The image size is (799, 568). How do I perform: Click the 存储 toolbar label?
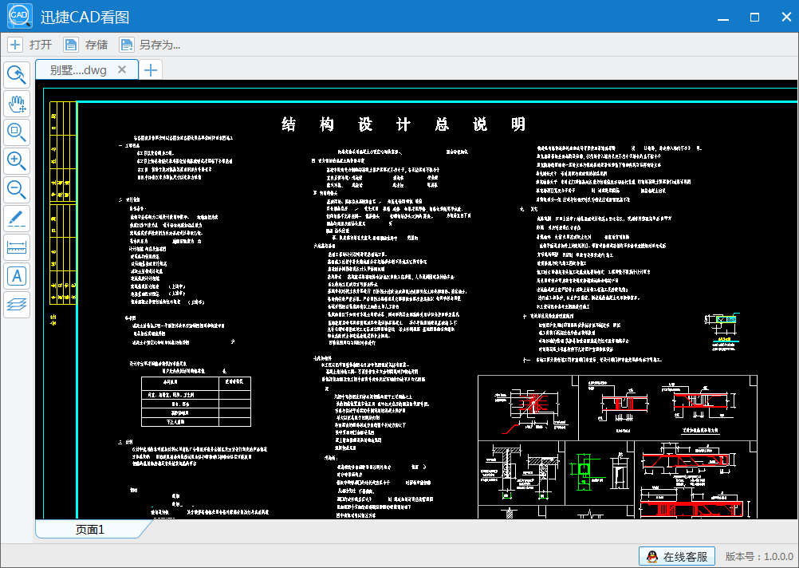point(96,45)
